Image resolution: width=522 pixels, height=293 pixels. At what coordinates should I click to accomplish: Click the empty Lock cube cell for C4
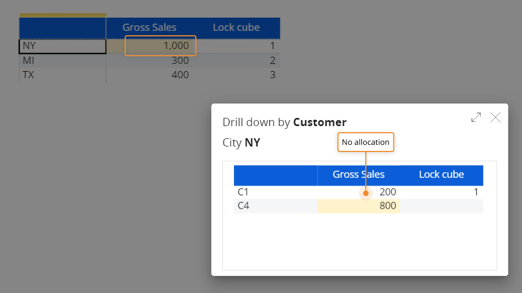(441, 206)
